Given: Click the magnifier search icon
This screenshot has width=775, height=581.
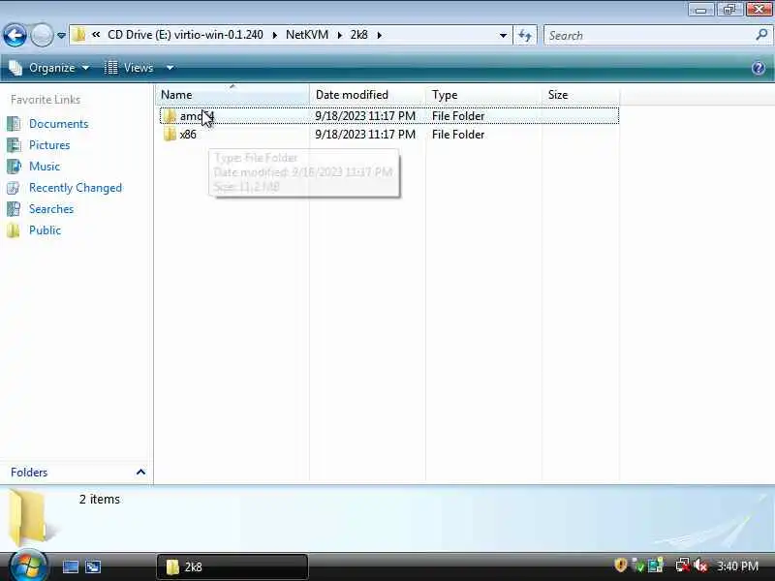Looking at the screenshot, I should point(761,35).
